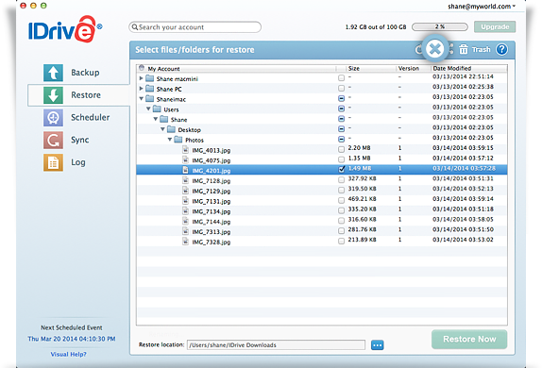Select the Photos folder icon
This screenshot has width=542, height=368.
(x=178, y=140)
